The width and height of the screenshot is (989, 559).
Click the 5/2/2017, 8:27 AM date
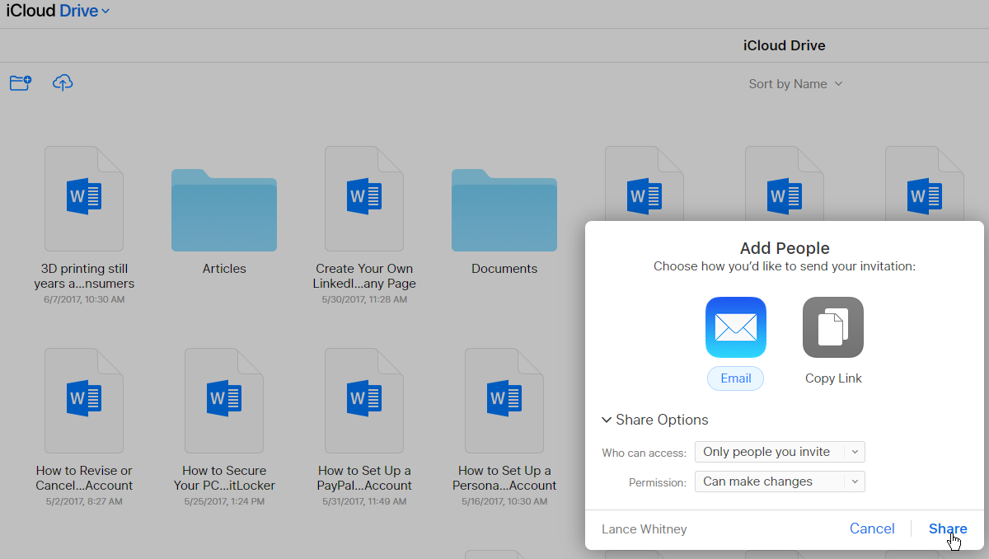pos(84,501)
